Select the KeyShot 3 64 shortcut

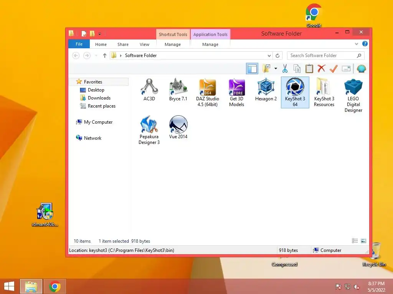(x=295, y=93)
